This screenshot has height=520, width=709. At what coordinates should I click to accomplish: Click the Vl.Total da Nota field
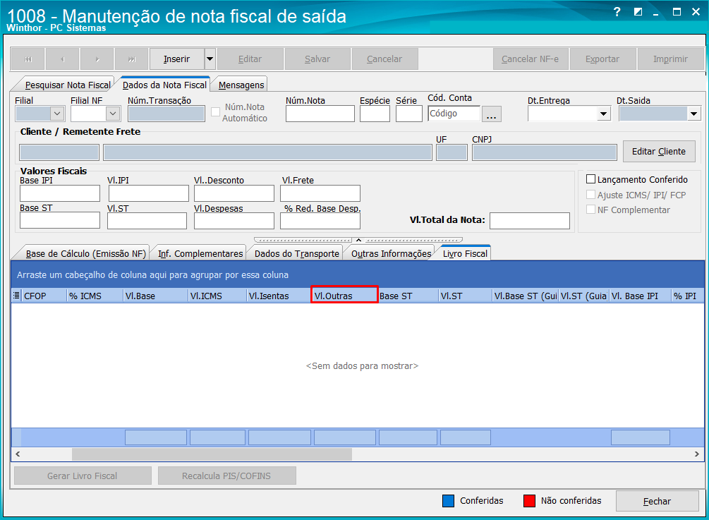pyautogui.click(x=530, y=221)
